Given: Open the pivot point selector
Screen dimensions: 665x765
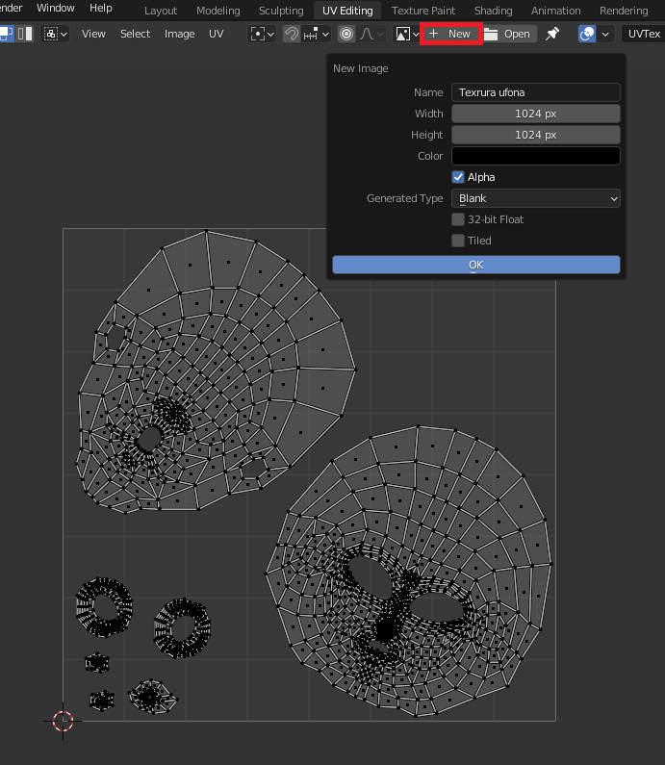Looking at the screenshot, I should point(262,34).
